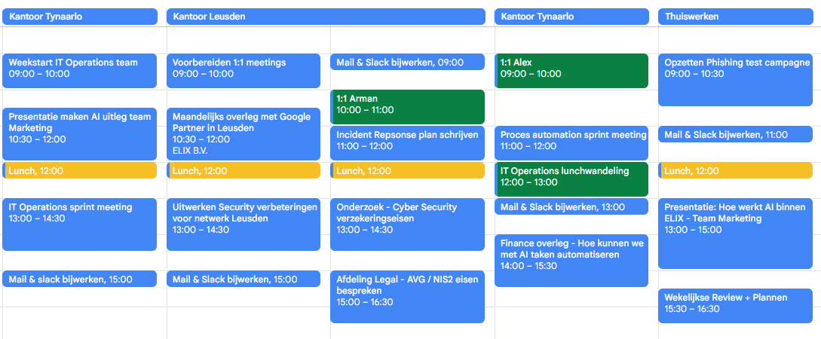
Task: Click the Thuiswerken all-day location banner
Action: tap(736, 17)
